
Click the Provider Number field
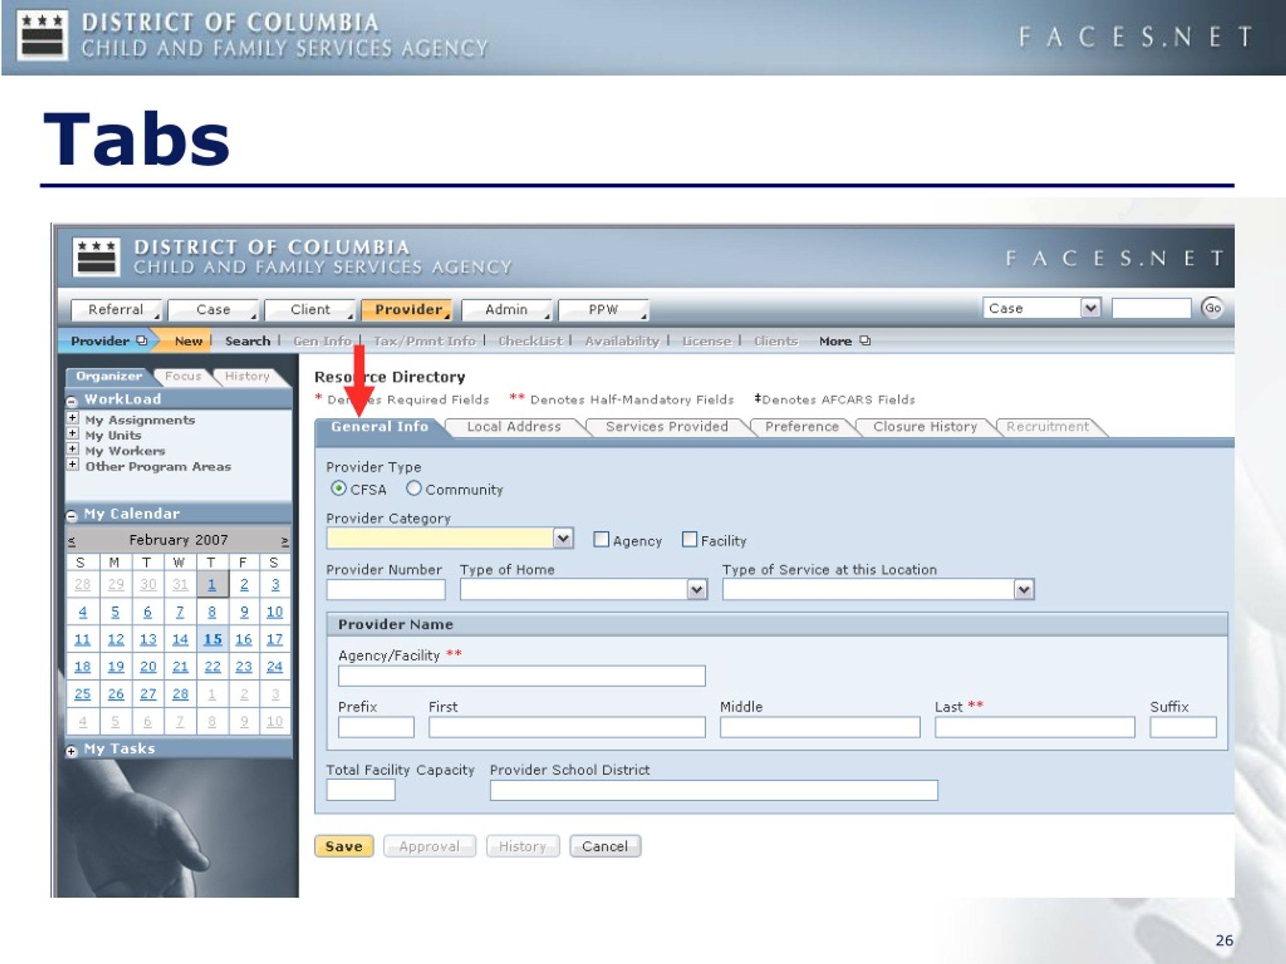386,590
